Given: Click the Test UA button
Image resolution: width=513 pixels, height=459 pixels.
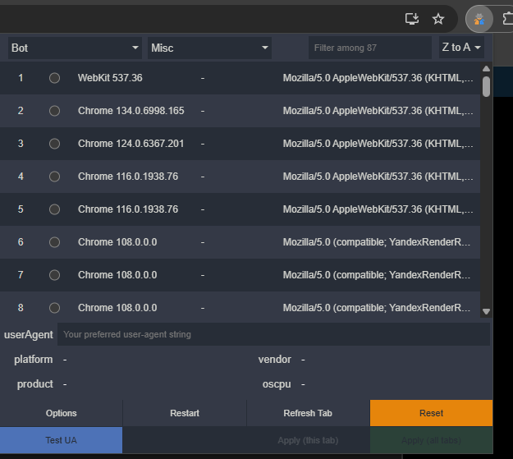Looking at the screenshot, I should (62, 440).
